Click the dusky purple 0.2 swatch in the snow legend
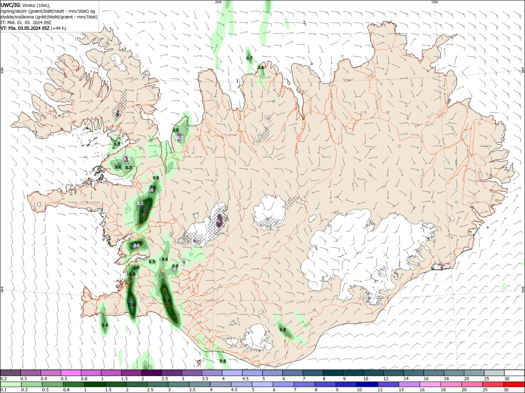This screenshot has height=393, width=525. [11, 373]
